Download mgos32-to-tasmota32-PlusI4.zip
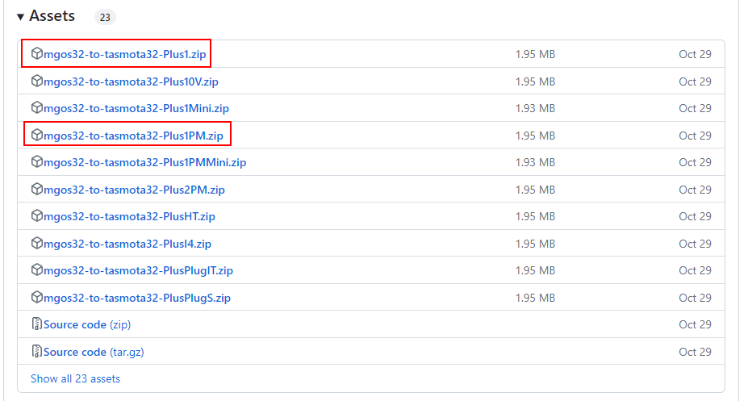Screen dimensions: 752x401 [127, 244]
